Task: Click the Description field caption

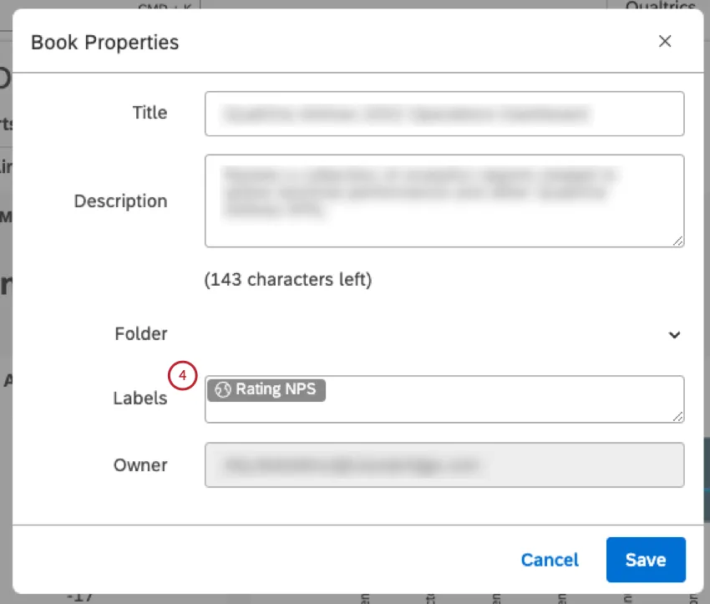Action: (121, 201)
